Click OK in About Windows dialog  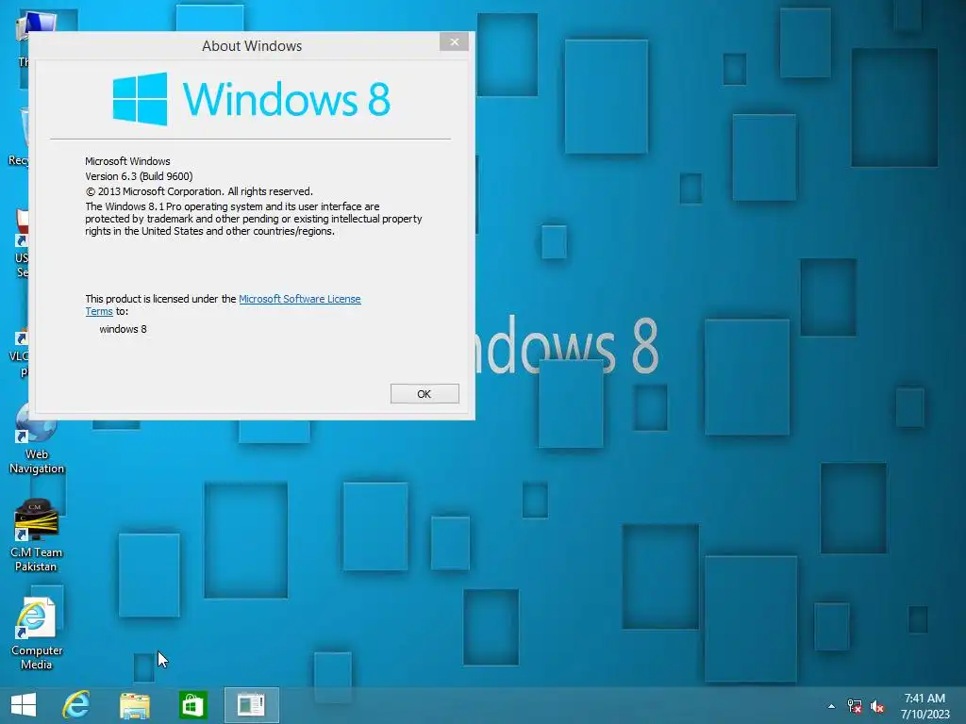pyautogui.click(x=425, y=394)
